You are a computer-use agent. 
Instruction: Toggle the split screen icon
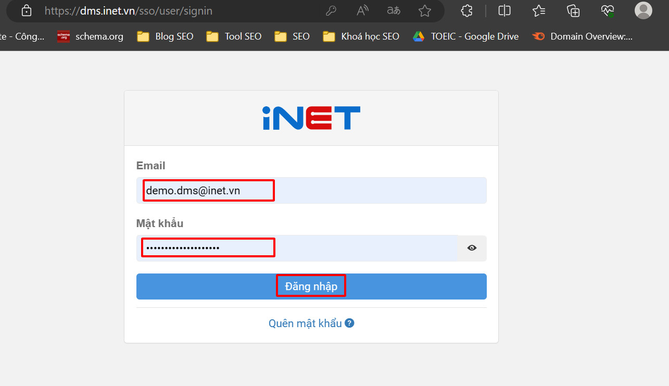tap(504, 10)
